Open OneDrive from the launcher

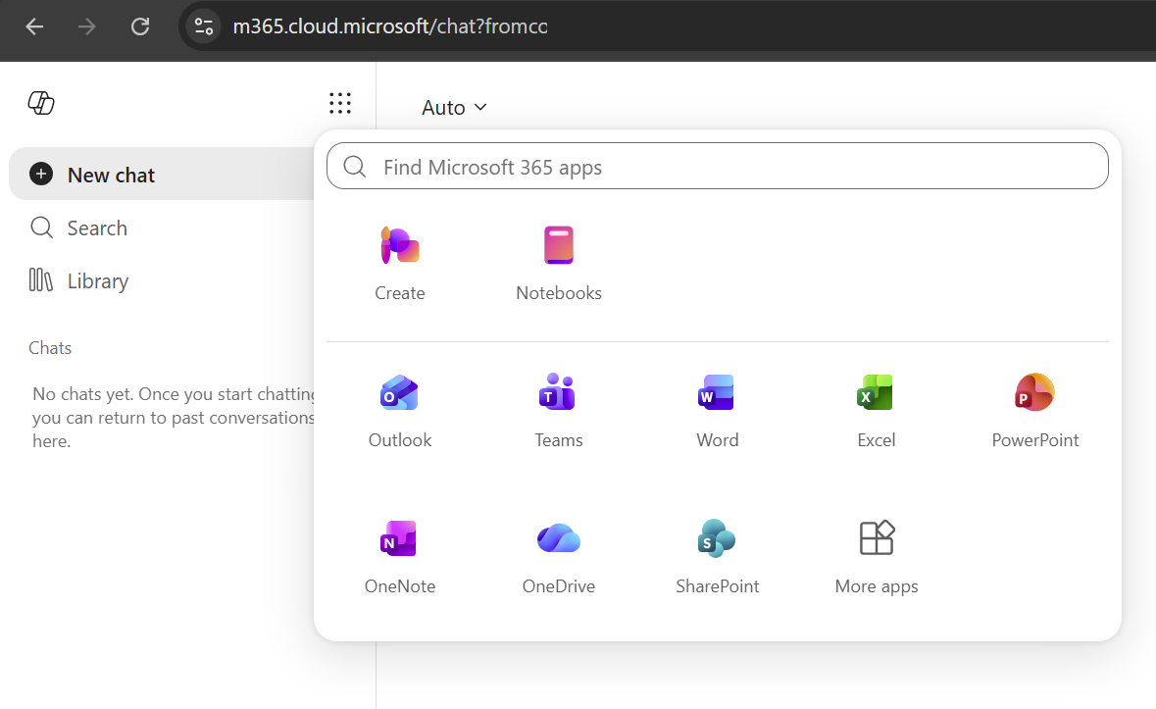(558, 556)
